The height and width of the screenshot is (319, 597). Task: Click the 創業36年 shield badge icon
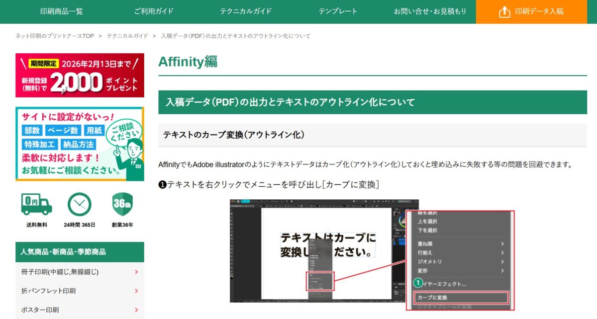pyautogui.click(x=122, y=204)
